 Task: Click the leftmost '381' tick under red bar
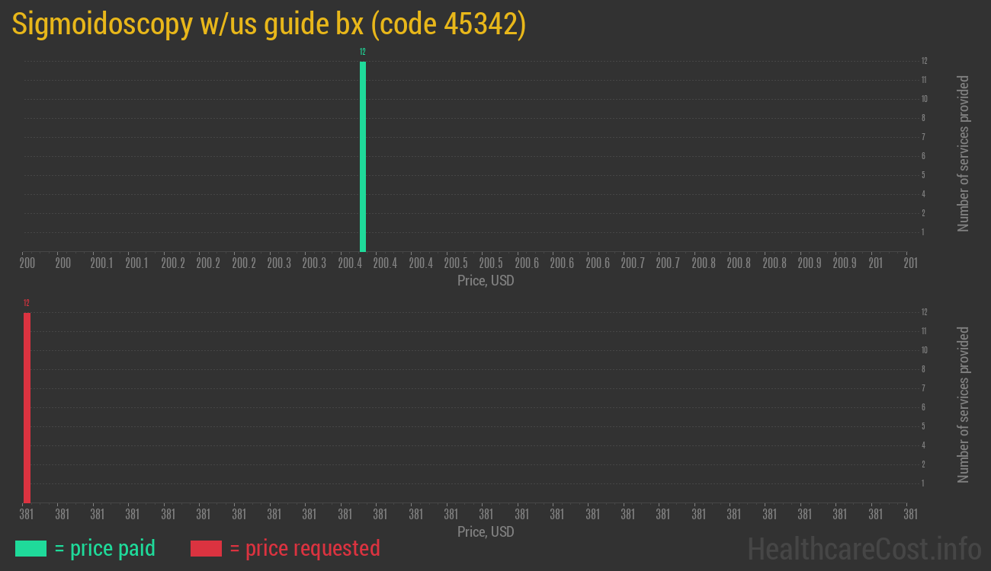pyautogui.click(x=27, y=514)
